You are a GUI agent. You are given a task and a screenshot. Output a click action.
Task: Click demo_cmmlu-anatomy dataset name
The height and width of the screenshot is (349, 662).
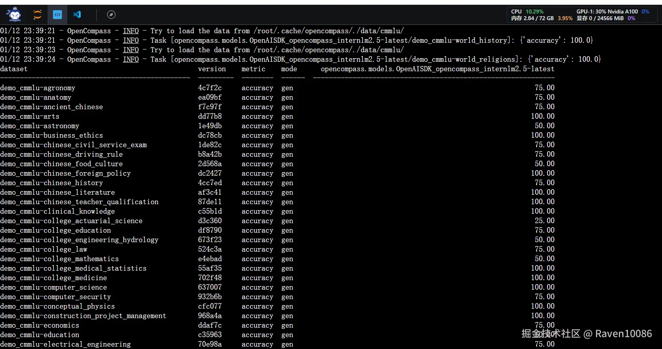coord(36,97)
